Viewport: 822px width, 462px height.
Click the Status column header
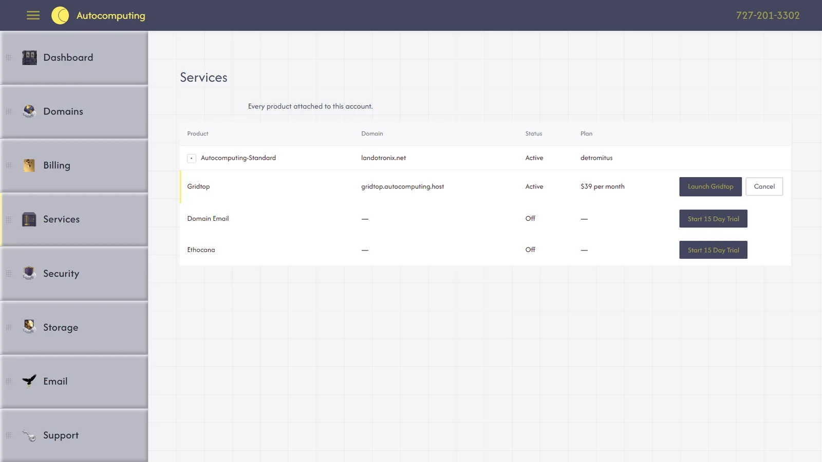(533, 133)
